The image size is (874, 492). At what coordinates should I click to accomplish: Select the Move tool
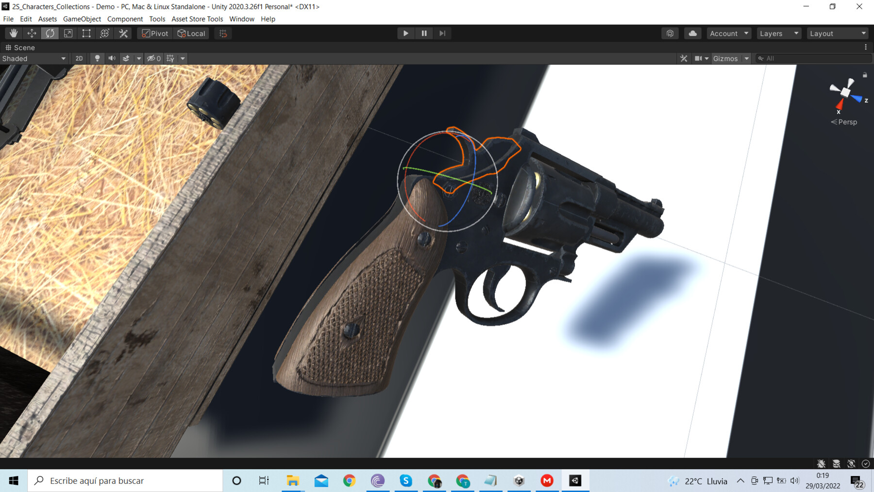coord(32,33)
